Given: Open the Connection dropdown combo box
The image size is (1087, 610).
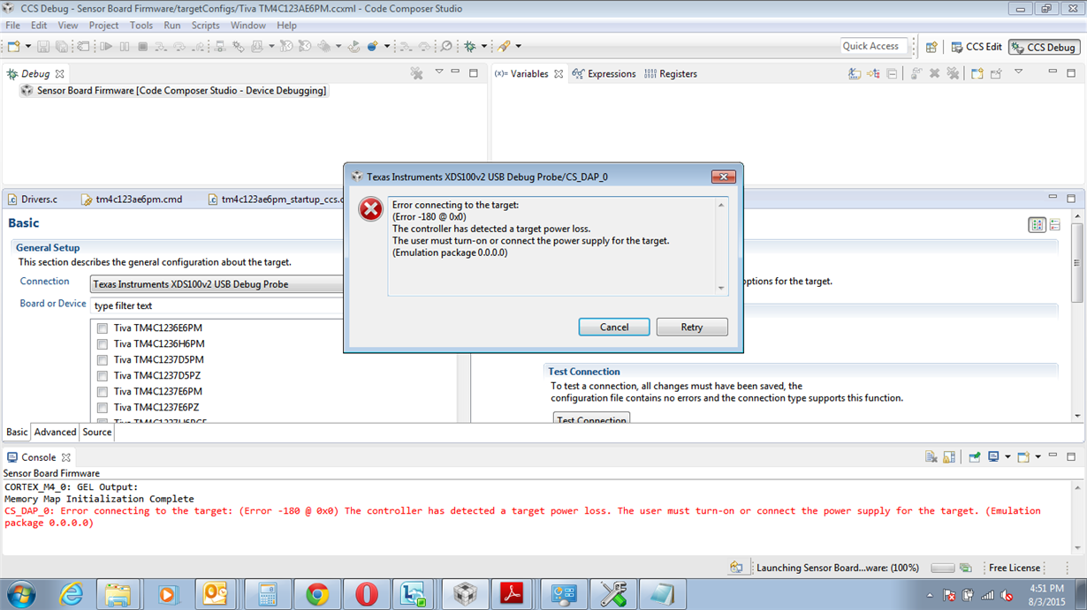Looking at the screenshot, I should pos(217,284).
